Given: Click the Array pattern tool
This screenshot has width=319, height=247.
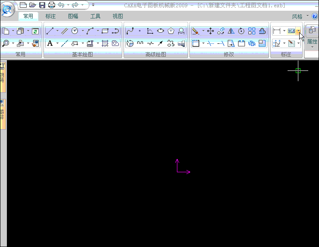Looking at the screenshot, I should [x=252, y=31].
